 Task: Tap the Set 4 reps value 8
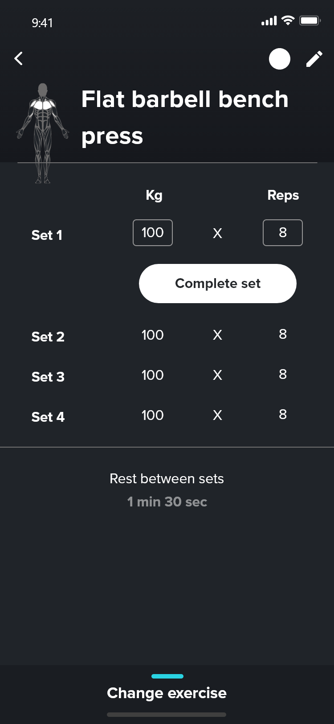click(283, 415)
